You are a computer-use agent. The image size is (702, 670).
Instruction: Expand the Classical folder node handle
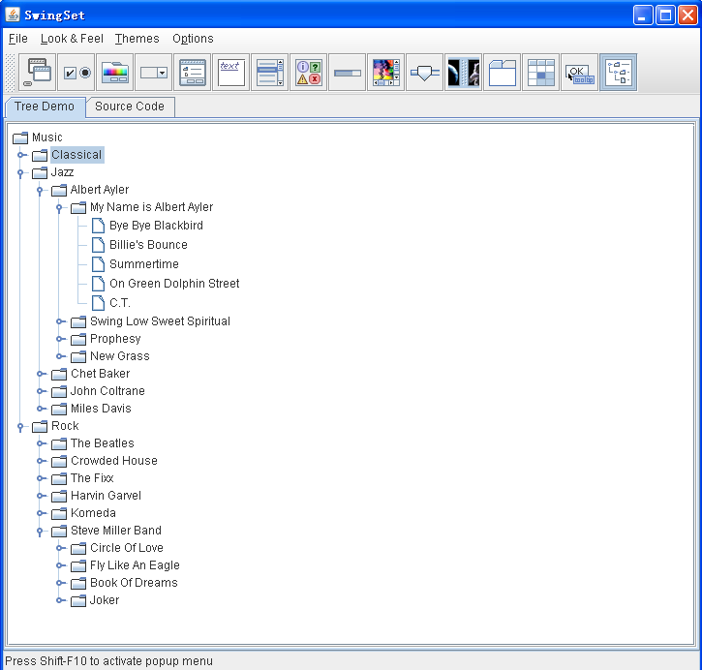[21, 155]
